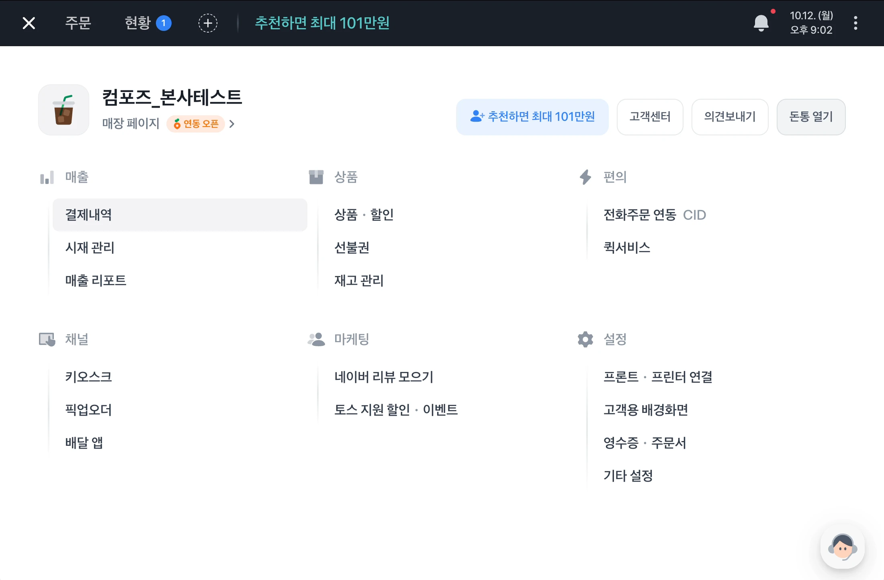Viewport: 884px width, 580px height.
Task: Open 재고 관리
Action: point(359,280)
